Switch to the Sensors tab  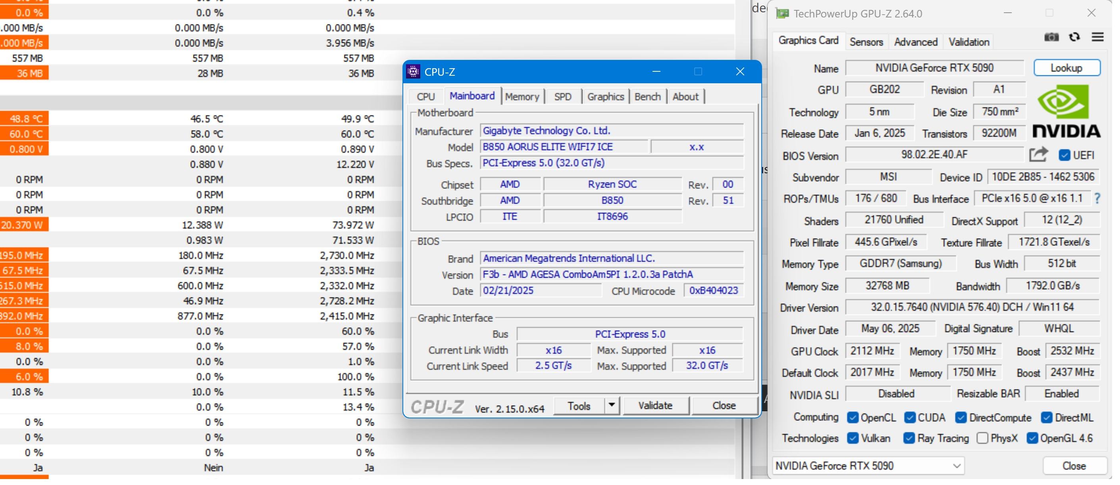(866, 42)
